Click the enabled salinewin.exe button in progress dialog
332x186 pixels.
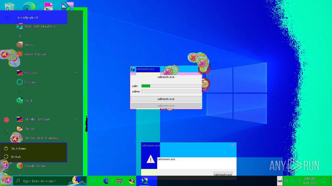pos(166,99)
